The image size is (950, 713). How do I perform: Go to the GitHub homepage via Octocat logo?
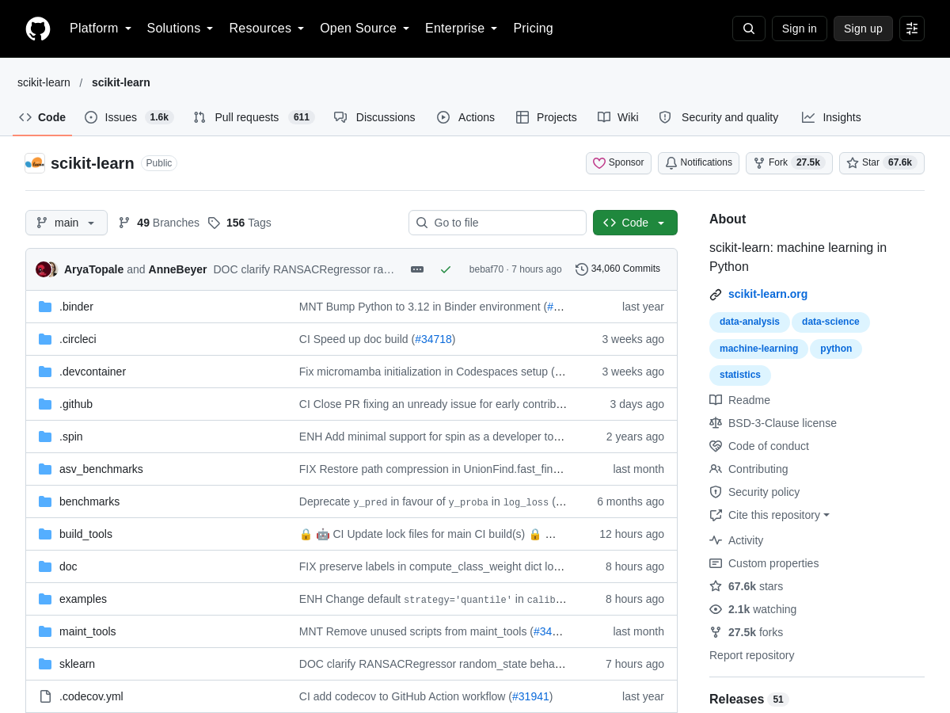(x=38, y=29)
